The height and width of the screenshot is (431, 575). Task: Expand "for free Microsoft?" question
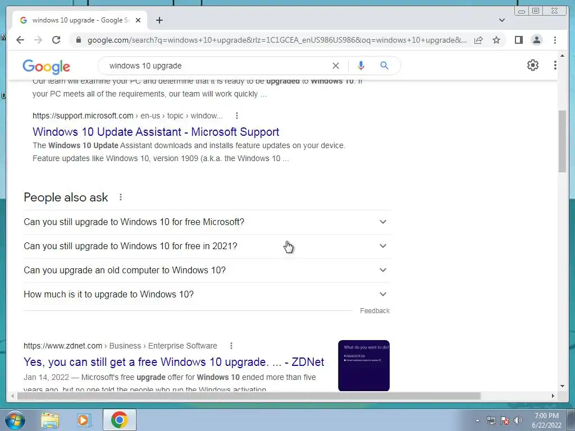click(207, 222)
